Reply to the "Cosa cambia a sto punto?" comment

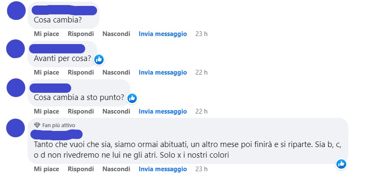[81, 111]
